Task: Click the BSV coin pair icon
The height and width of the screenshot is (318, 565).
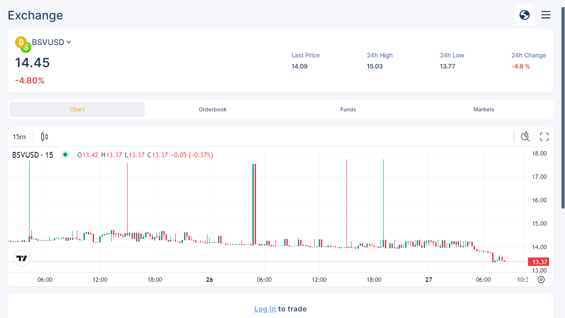Action: point(23,44)
